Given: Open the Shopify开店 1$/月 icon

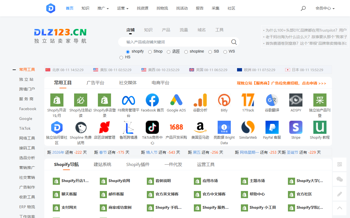Looking at the screenshot, I should tap(57, 100).
